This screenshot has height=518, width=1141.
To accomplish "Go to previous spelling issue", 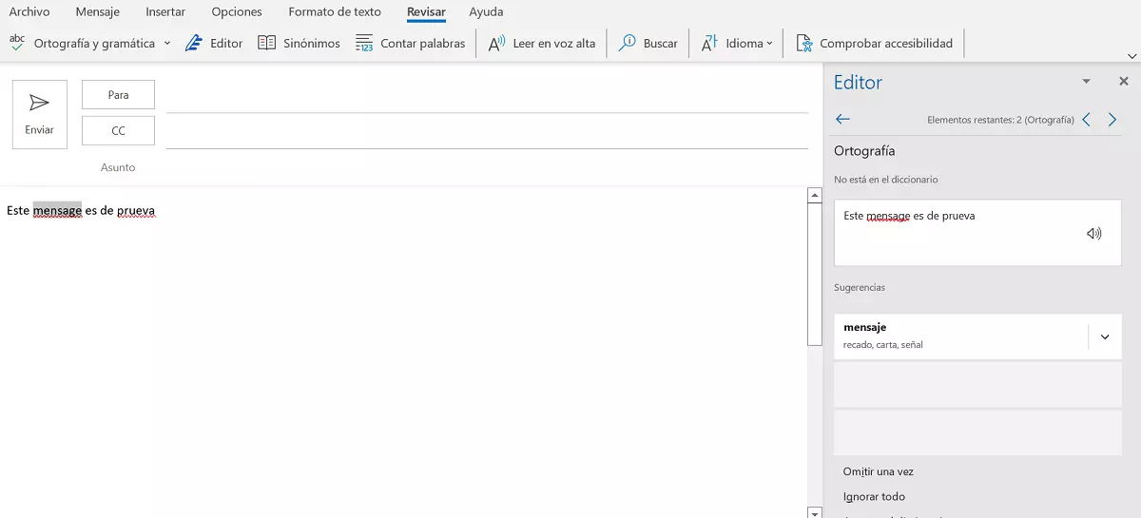I will pos(1086,120).
